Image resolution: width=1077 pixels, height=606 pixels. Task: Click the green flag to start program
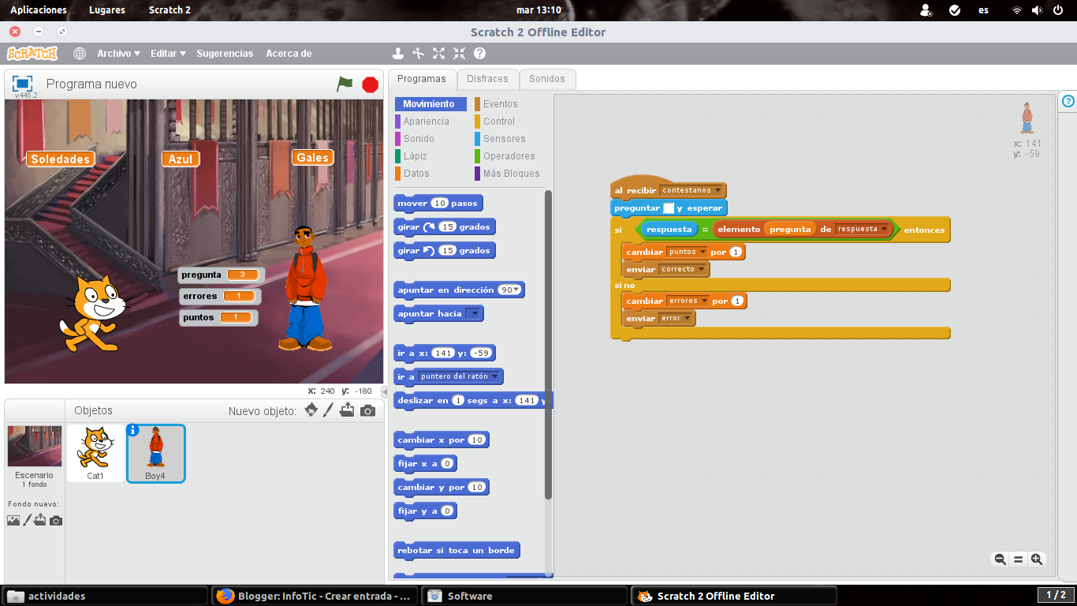[345, 84]
